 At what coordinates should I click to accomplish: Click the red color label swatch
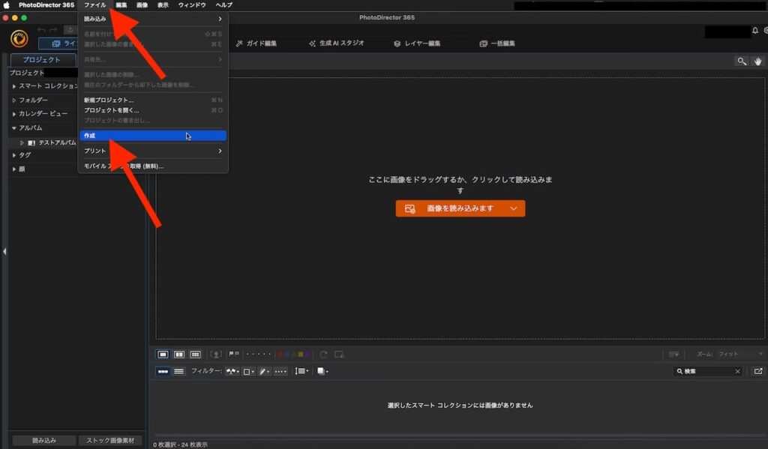280,355
